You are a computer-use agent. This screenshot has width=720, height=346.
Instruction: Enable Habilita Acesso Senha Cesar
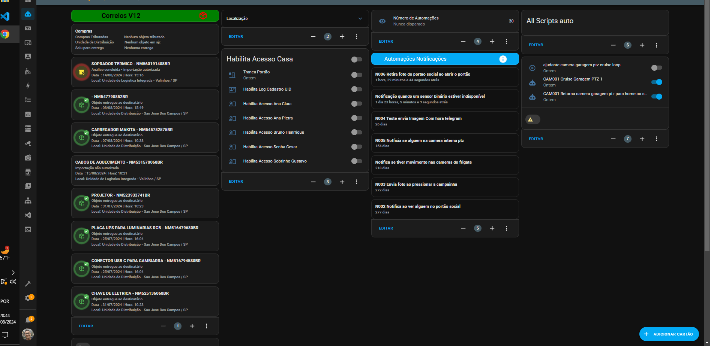(357, 147)
